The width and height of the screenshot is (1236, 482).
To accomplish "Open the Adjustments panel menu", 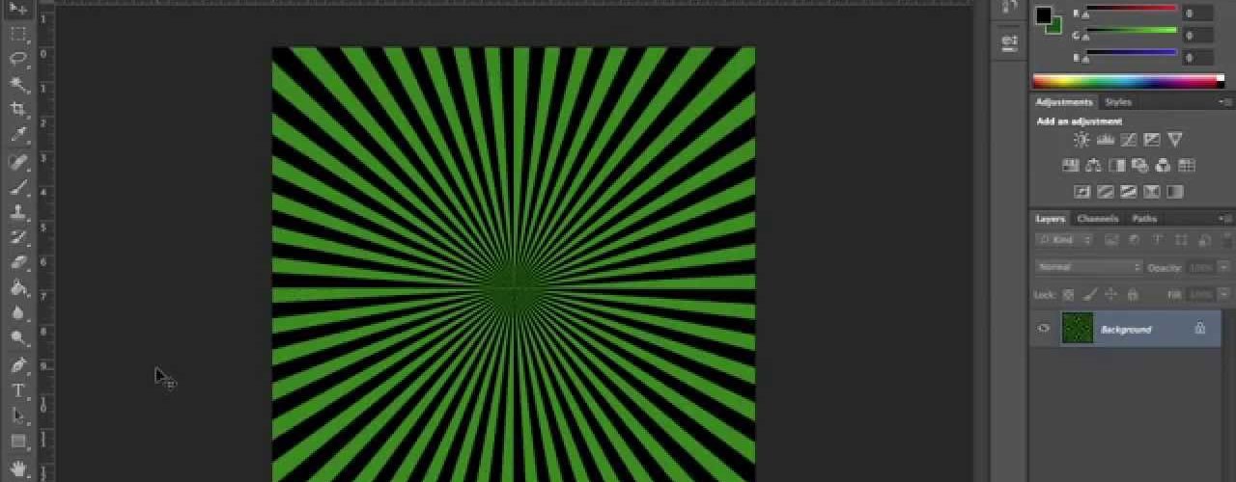I will click(x=1224, y=102).
